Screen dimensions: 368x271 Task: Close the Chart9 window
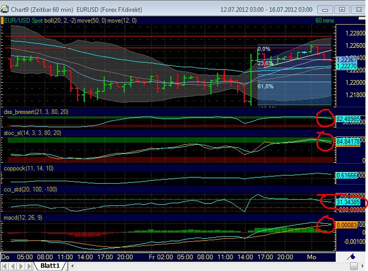click(x=359, y=10)
